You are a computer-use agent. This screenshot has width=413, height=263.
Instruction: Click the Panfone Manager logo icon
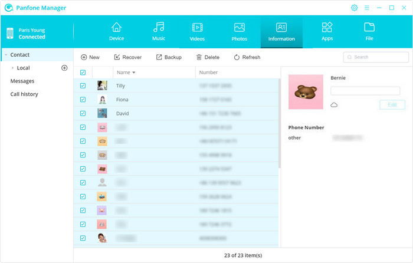[9, 8]
